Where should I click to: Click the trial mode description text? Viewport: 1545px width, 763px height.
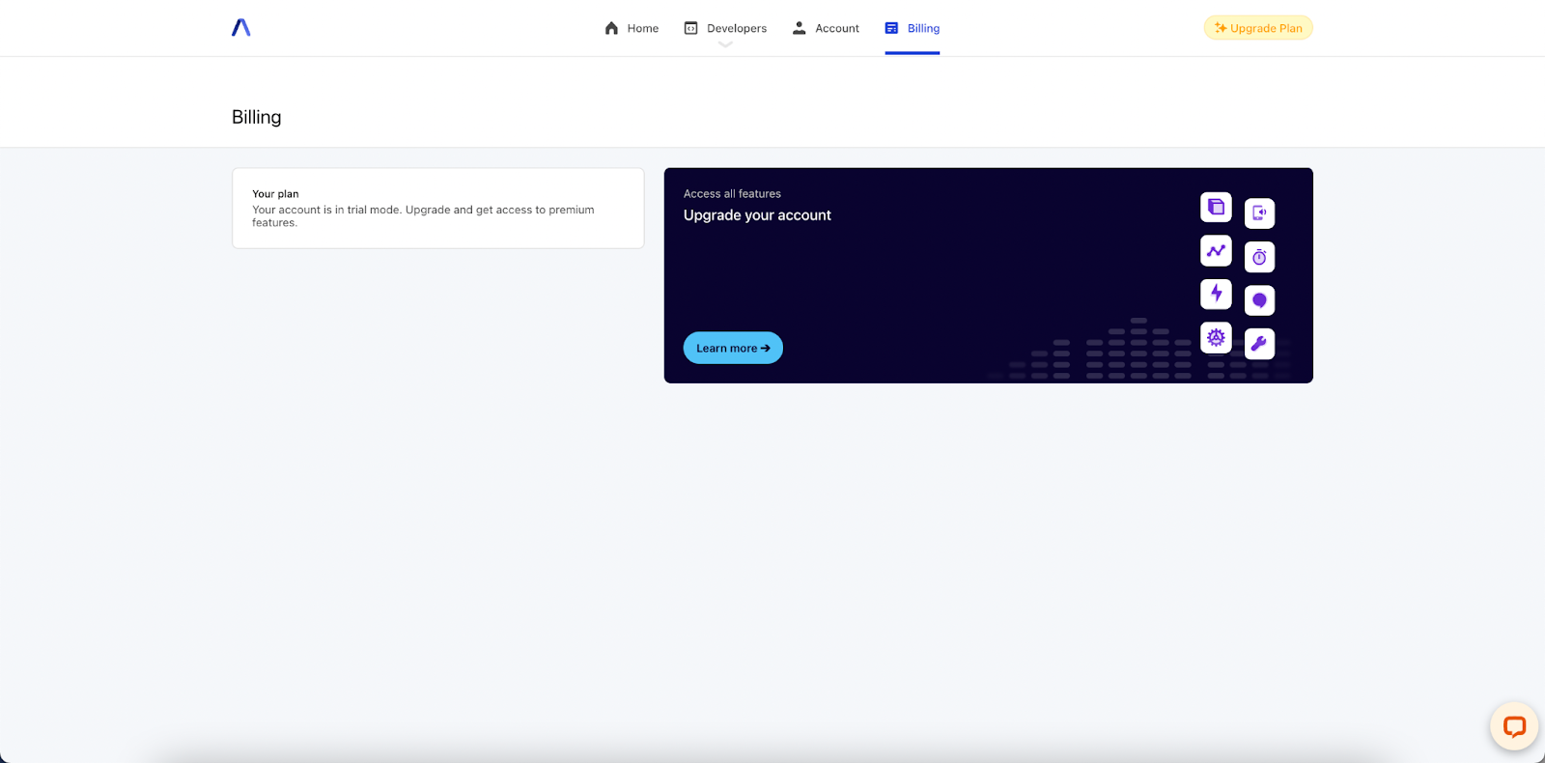click(x=423, y=216)
